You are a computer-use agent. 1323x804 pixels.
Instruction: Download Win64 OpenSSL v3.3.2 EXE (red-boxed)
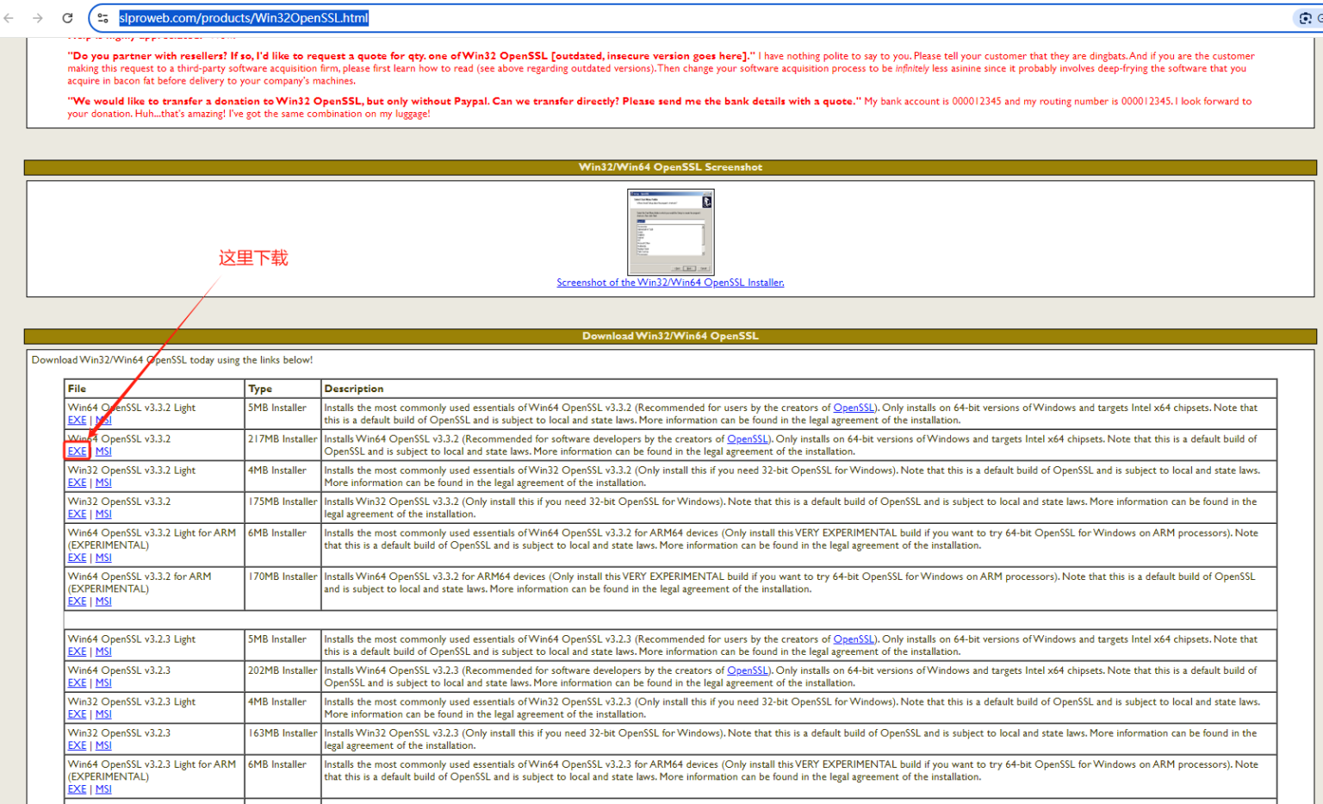pyautogui.click(x=77, y=452)
